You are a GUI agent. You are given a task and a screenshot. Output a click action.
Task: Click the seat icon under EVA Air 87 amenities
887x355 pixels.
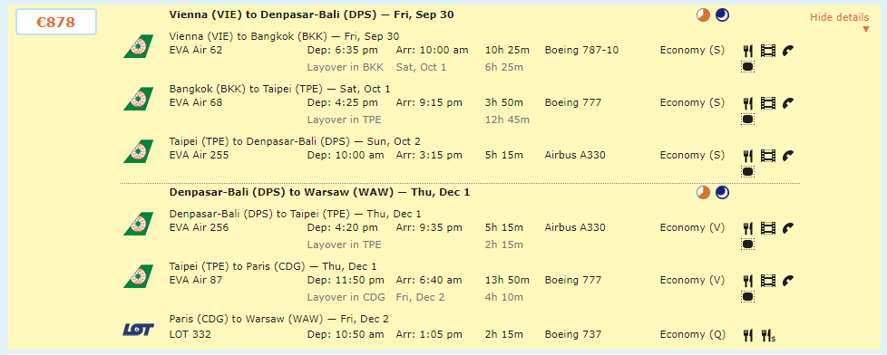pos(748,297)
